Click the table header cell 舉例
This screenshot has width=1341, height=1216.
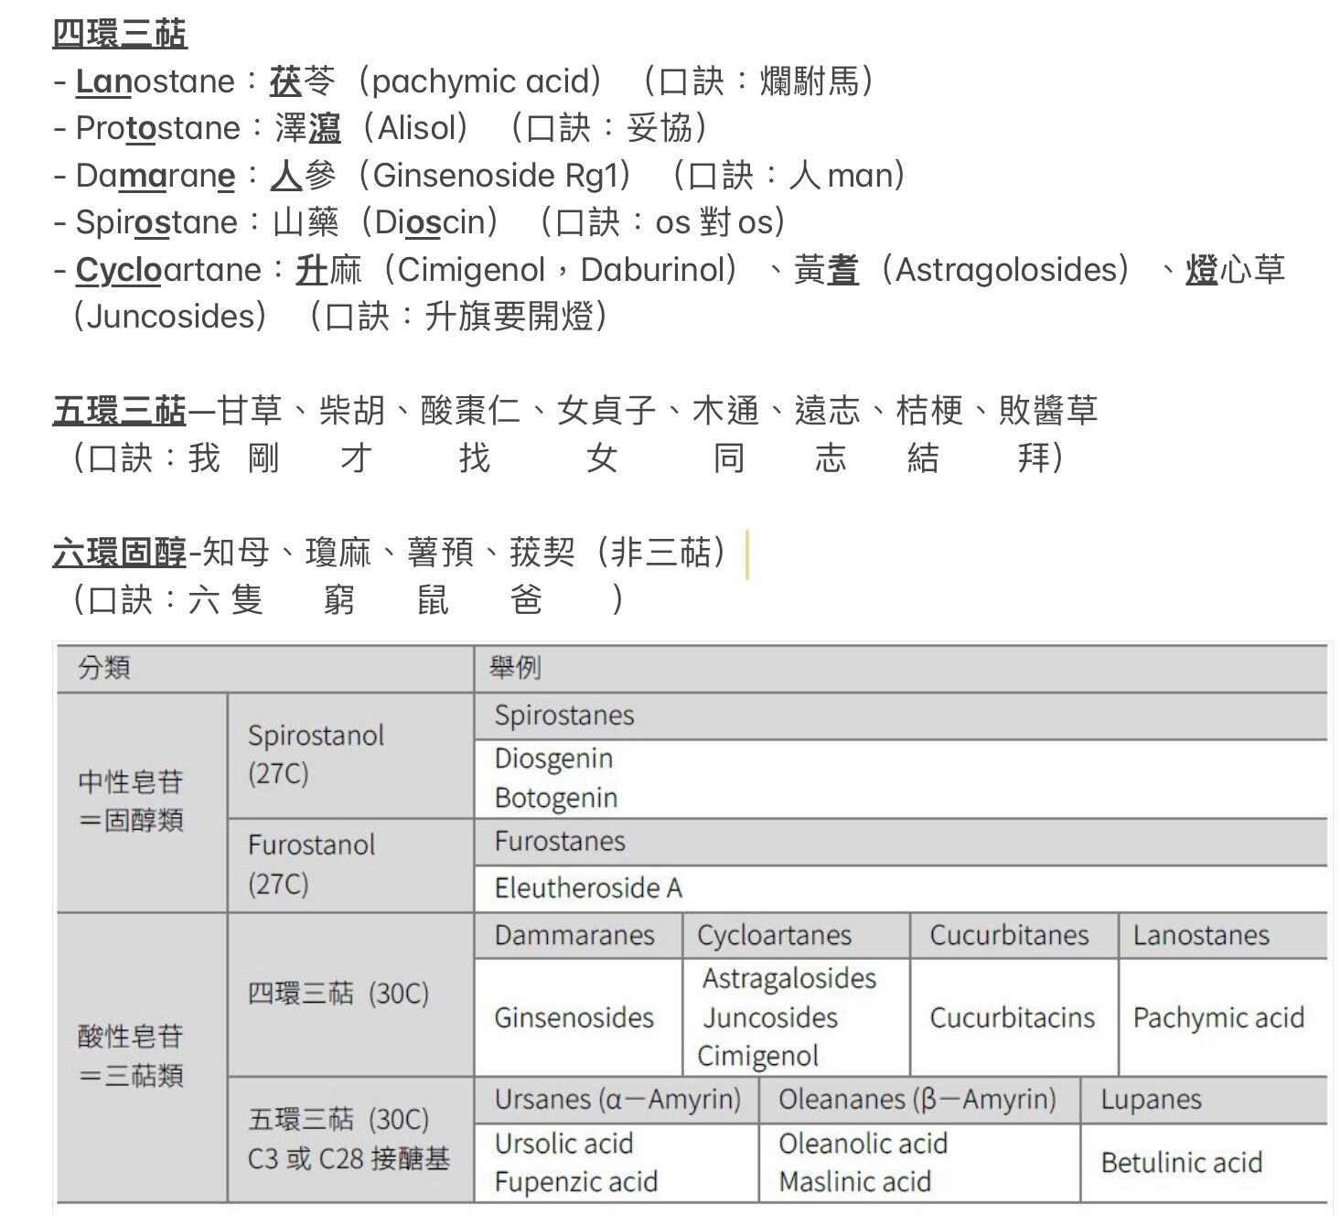pyautogui.click(x=515, y=668)
